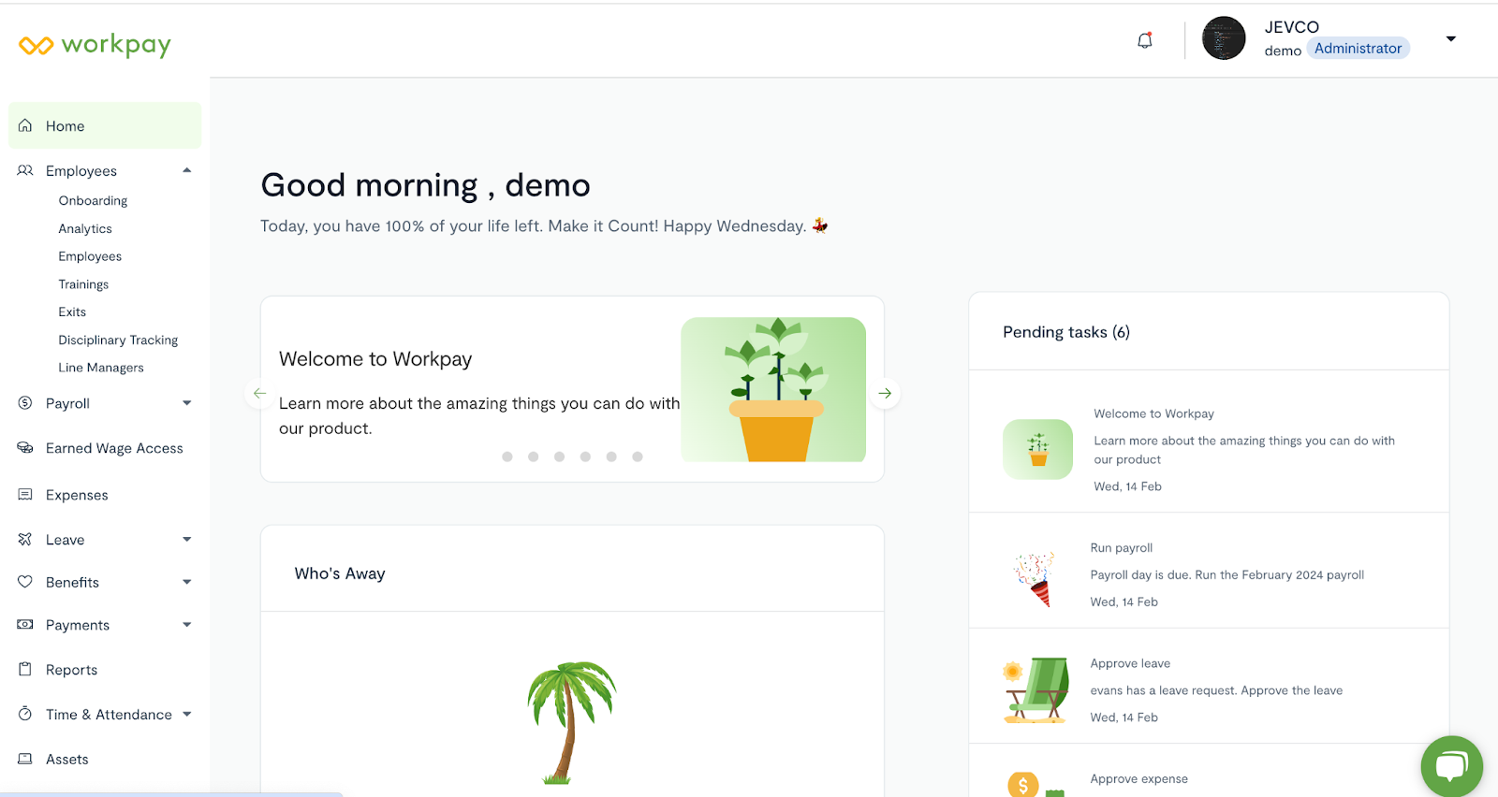Click the Run payroll confetti icon

[x=1035, y=579]
